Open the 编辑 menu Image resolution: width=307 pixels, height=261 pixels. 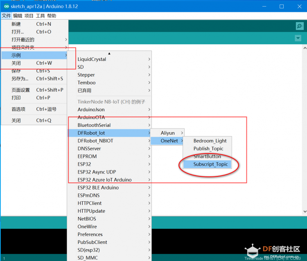click(18, 16)
